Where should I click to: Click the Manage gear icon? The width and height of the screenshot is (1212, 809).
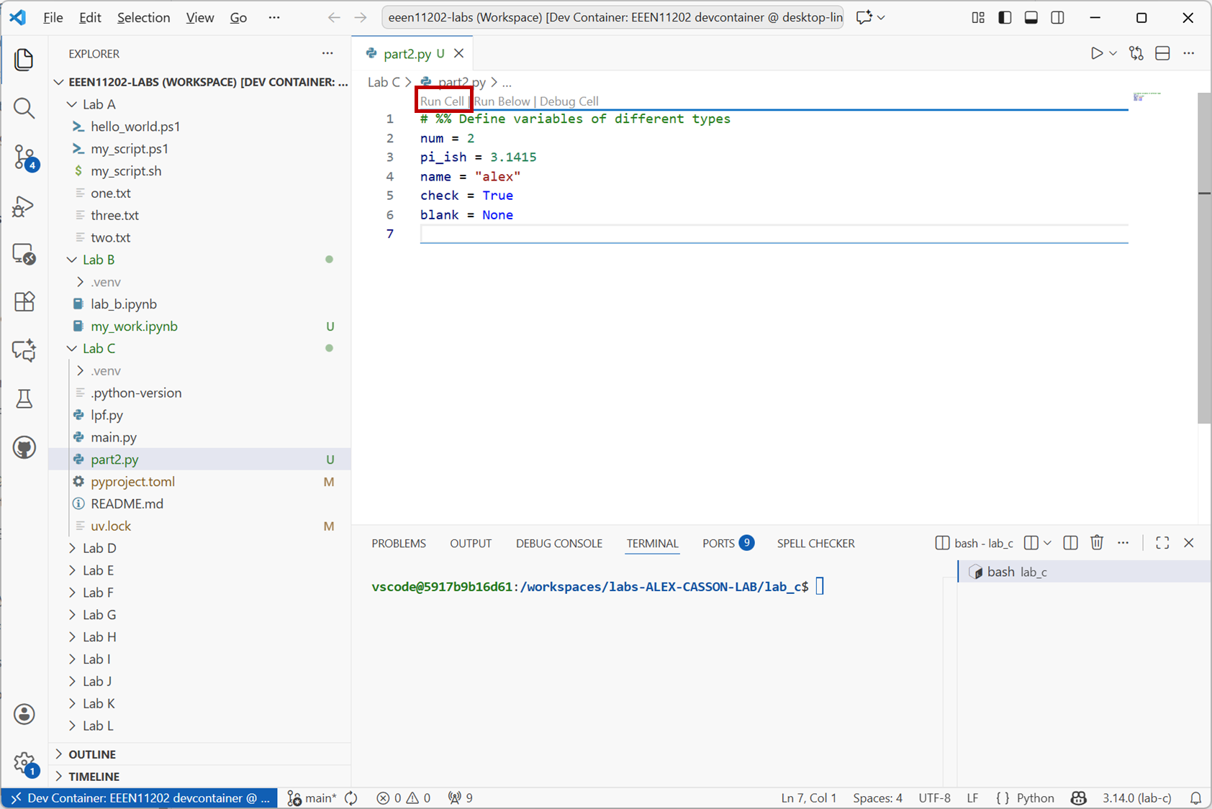24,762
